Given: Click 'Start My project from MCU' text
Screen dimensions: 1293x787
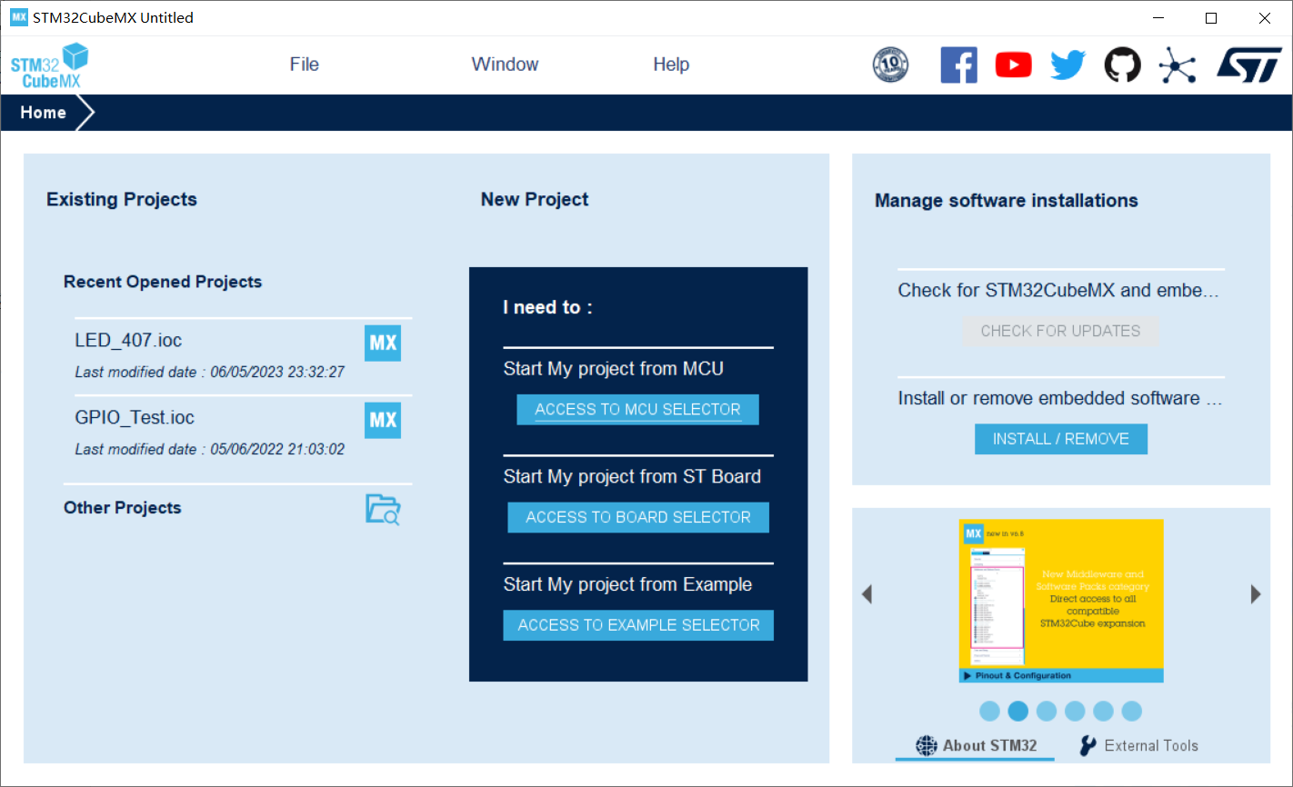Looking at the screenshot, I should pos(614,369).
